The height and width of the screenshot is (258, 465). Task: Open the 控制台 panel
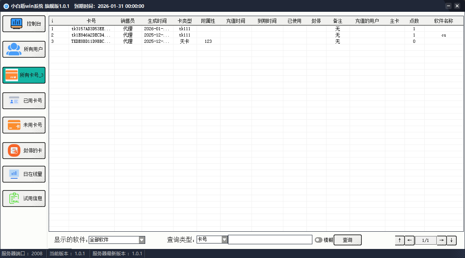24,24
